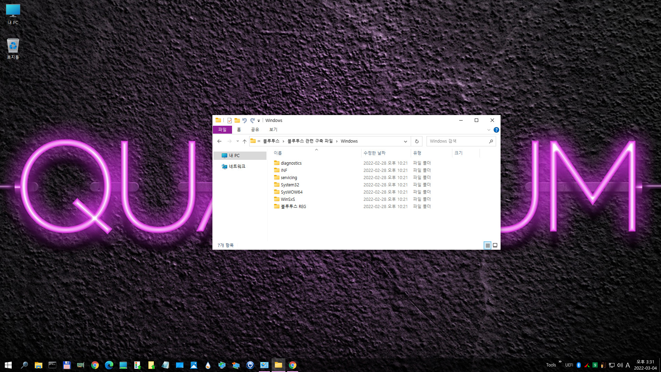Click the network tray icon
Viewport: 661px width, 372px height.
point(612,365)
